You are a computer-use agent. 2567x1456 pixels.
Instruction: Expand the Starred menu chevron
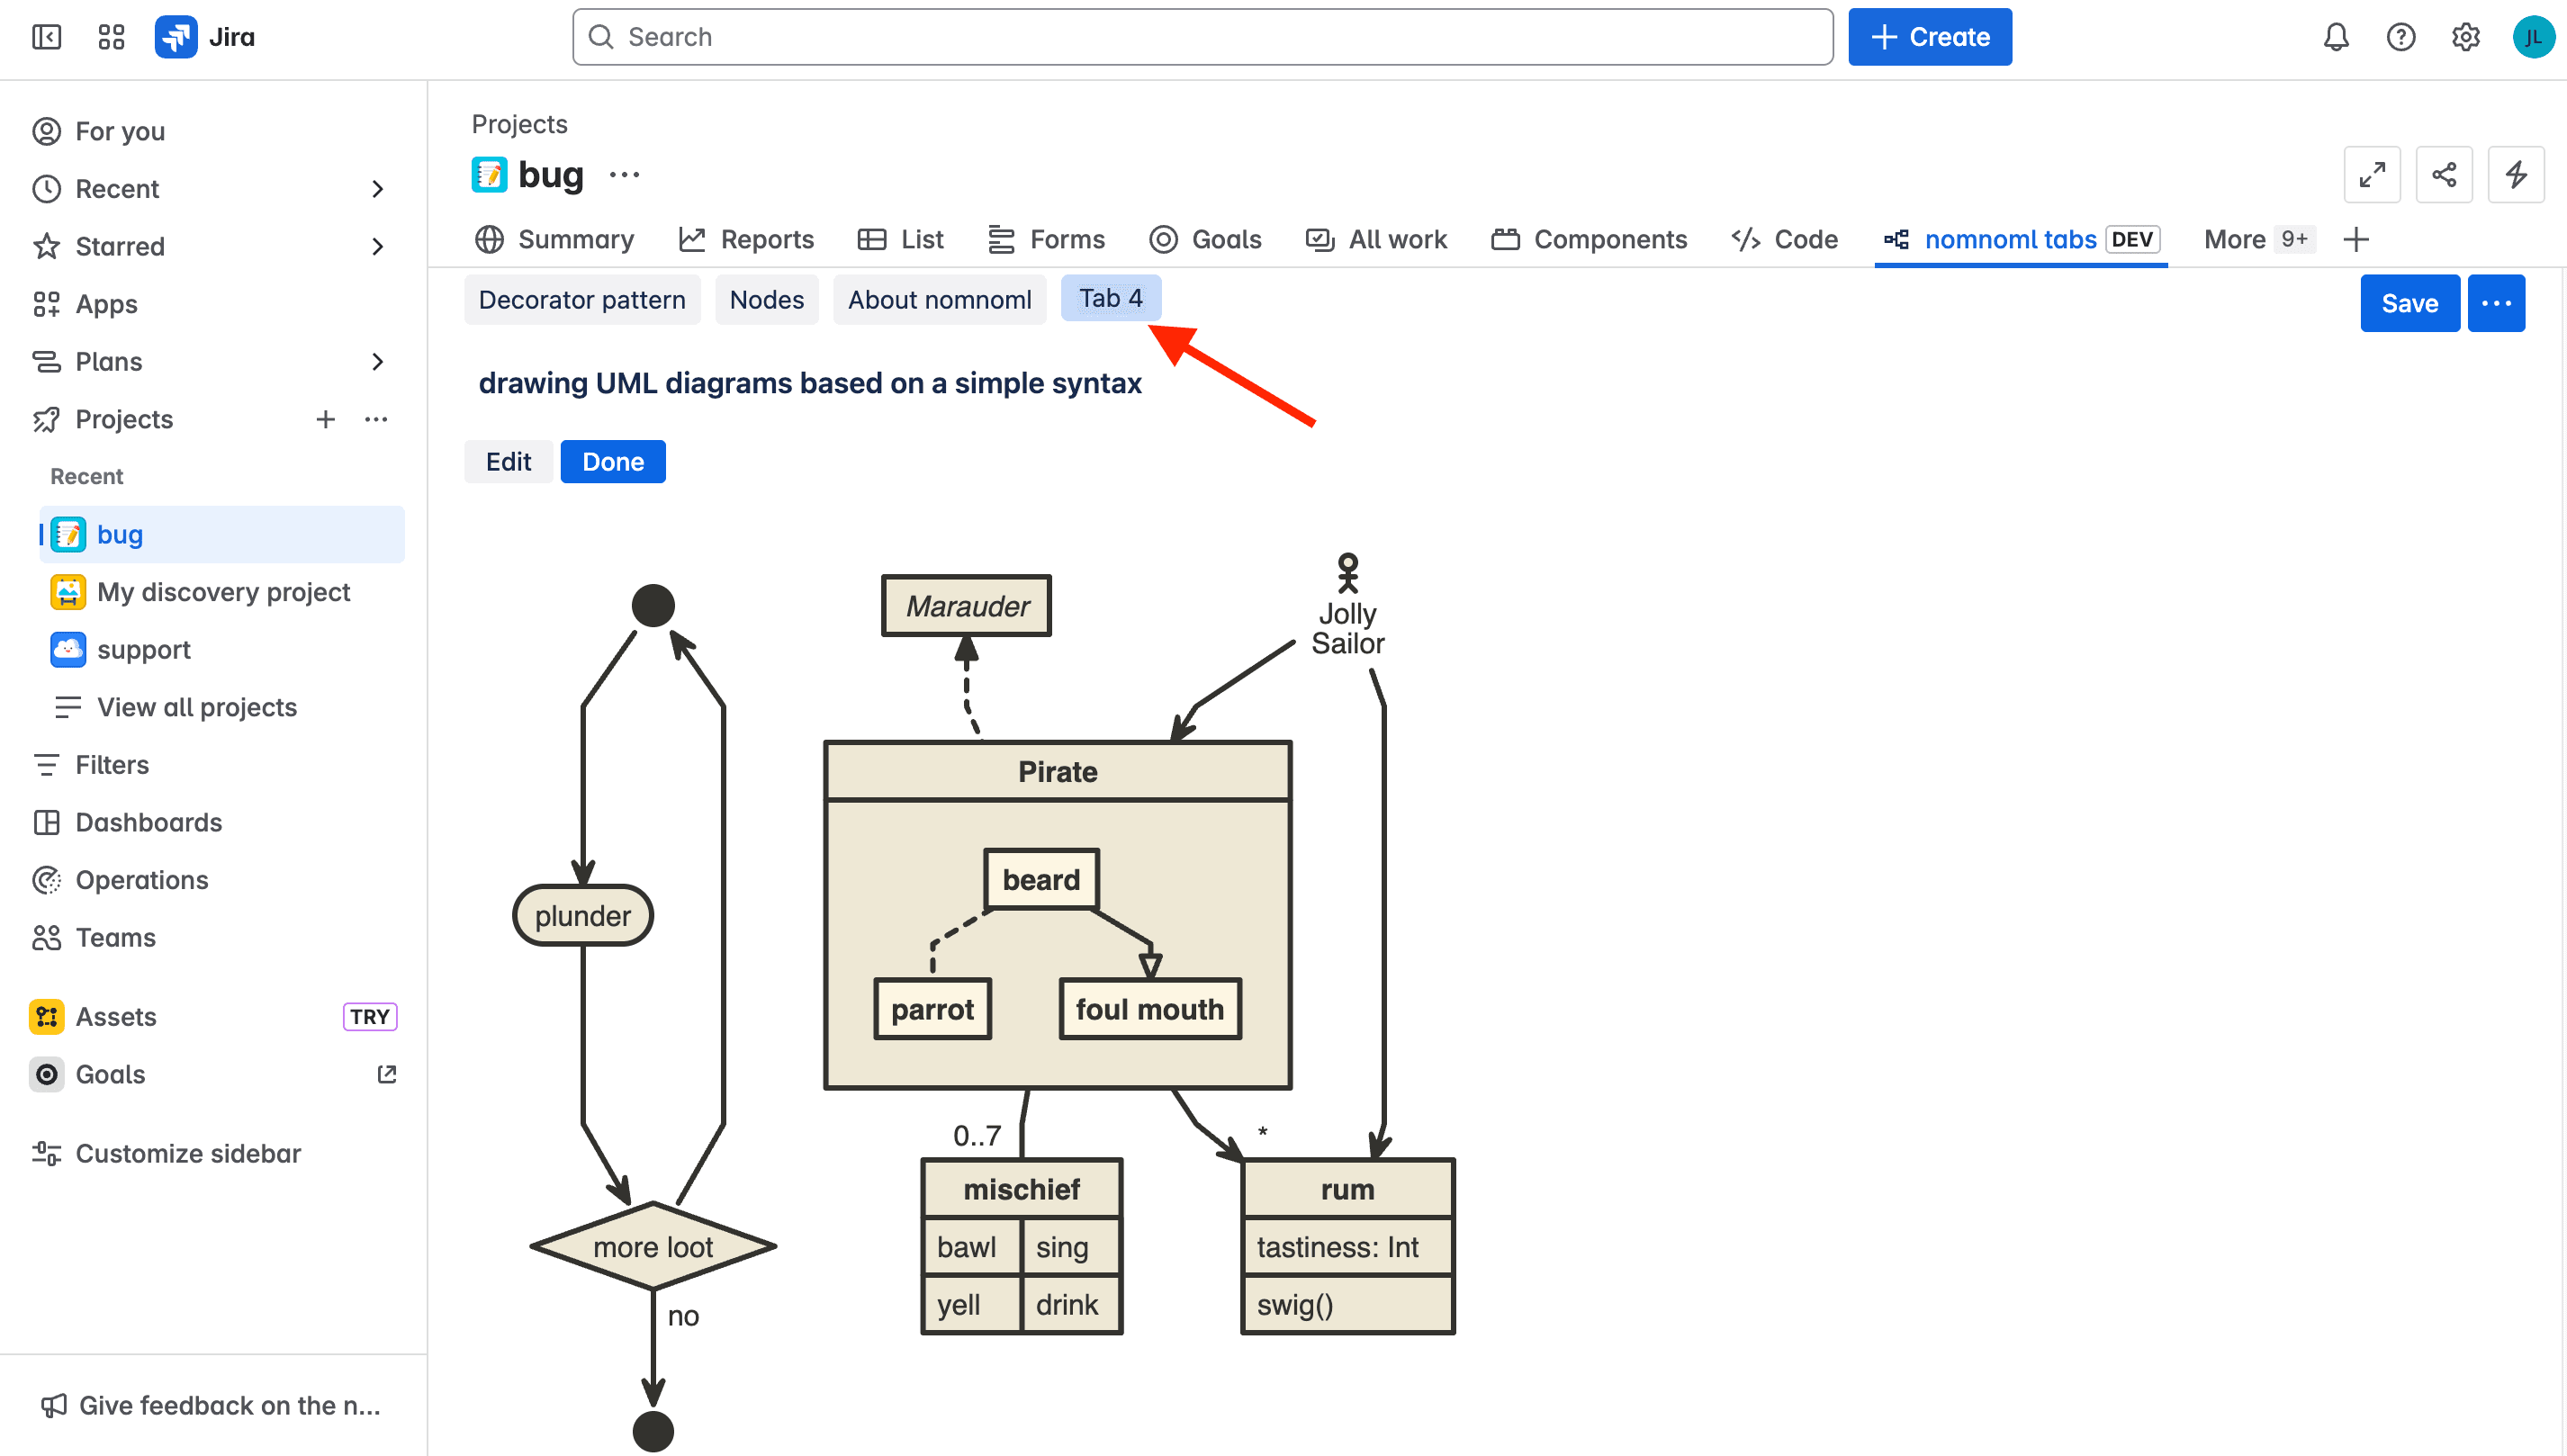pyautogui.click(x=377, y=246)
